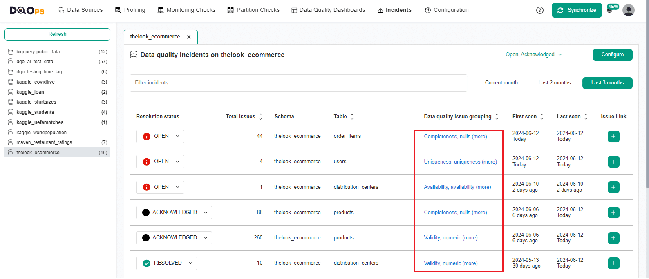Click the maven_restaurant_ratings database icon
This screenshot has height=279, width=649.
(11, 142)
